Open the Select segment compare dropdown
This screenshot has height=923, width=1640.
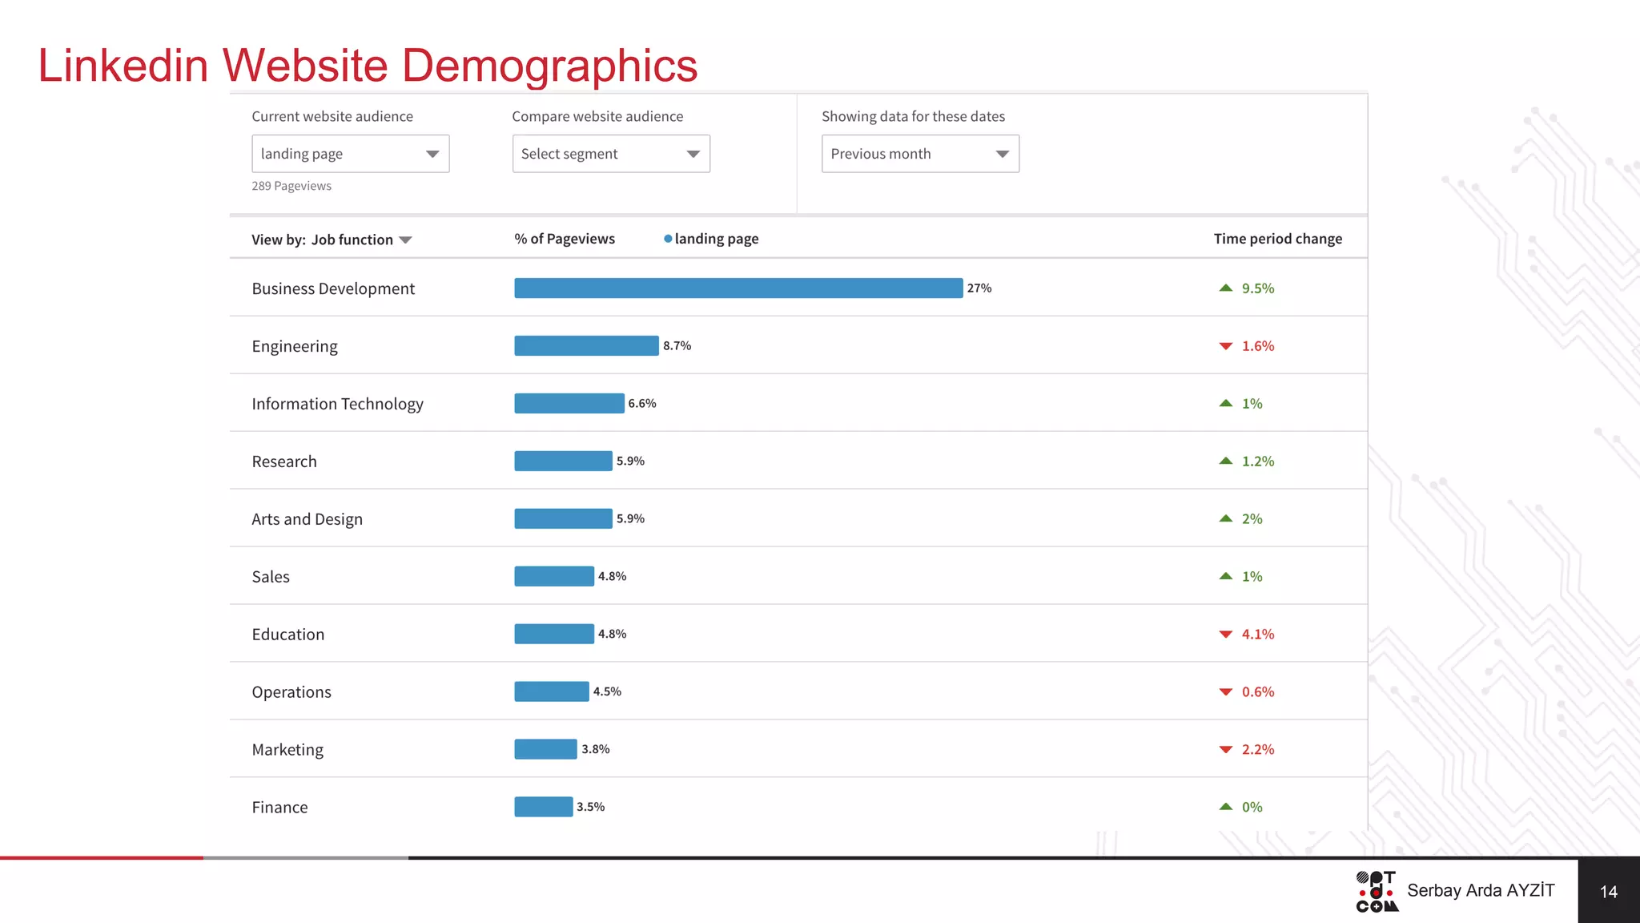coord(611,154)
